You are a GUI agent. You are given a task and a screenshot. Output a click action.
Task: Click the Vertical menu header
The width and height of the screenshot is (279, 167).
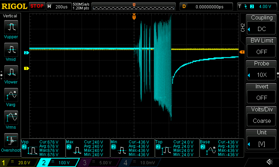[x=10, y=16]
